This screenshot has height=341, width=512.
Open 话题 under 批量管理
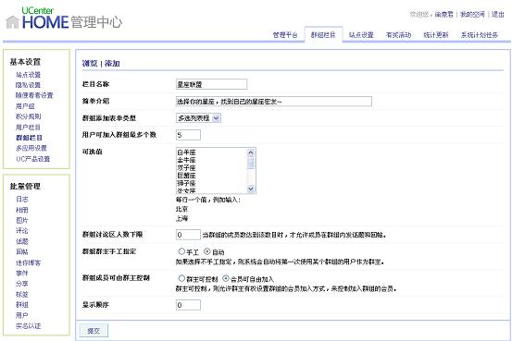tap(22, 241)
